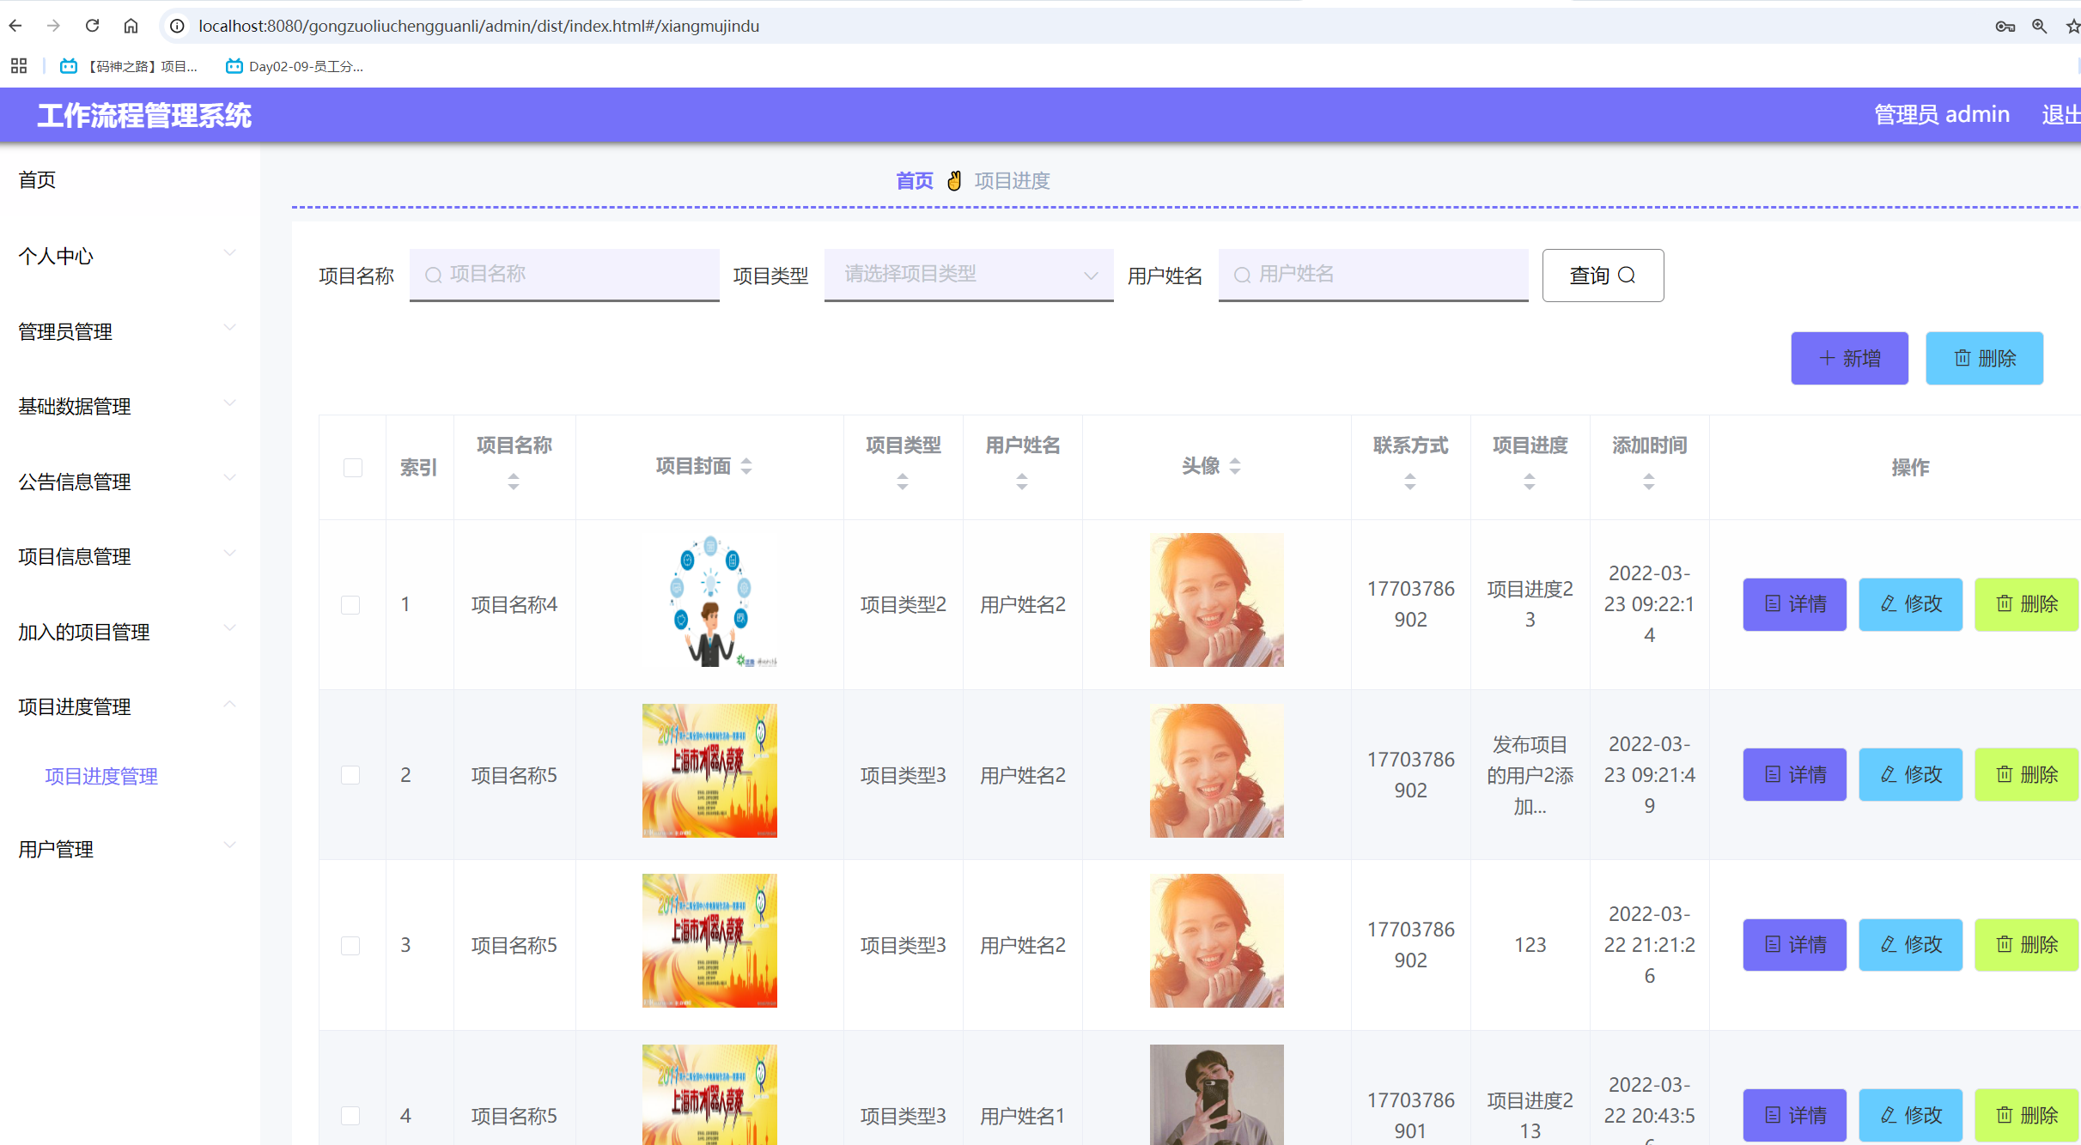Click the browser home icon
Image resolution: width=2081 pixels, height=1145 pixels.
coord(131,26)
